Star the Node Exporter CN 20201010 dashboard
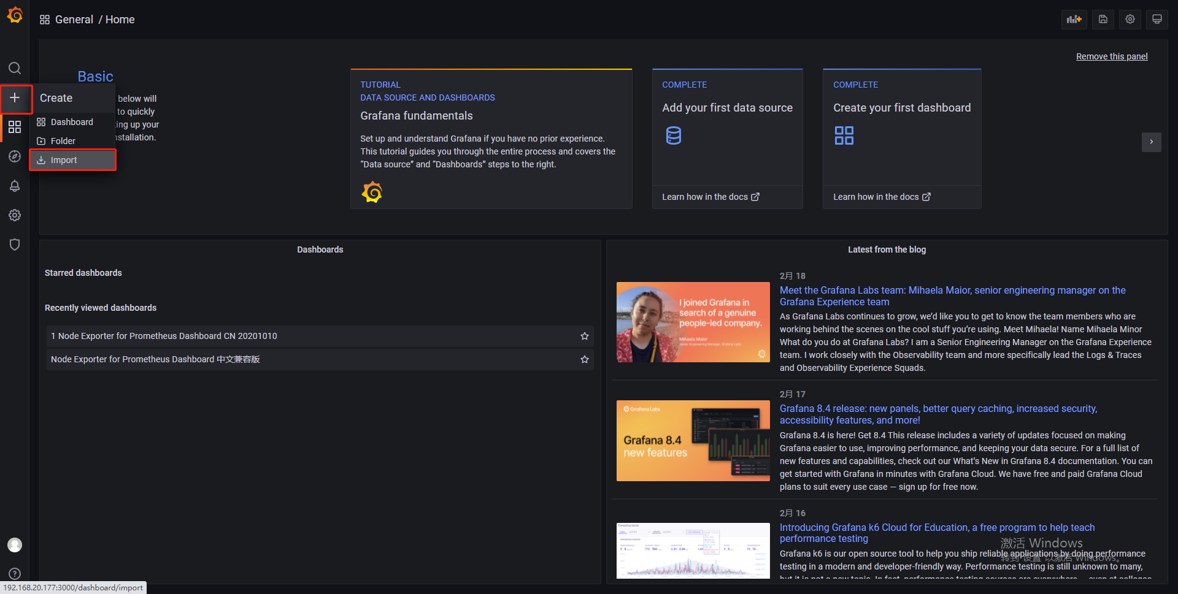 [585, 336]
